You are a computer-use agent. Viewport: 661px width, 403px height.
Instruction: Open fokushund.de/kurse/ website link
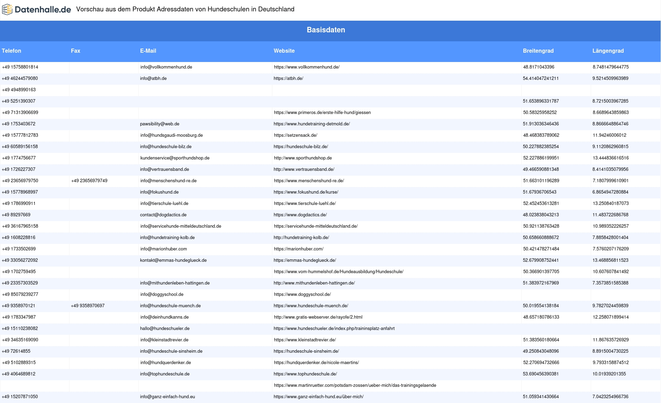306,192
